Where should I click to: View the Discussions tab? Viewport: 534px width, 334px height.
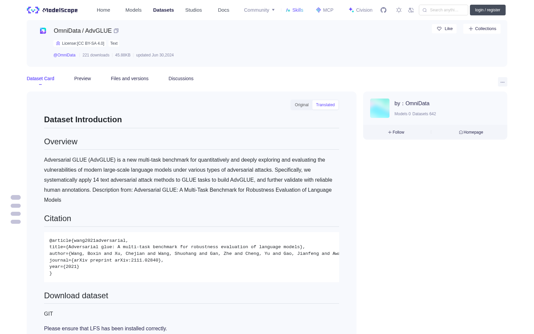pyautogui.click(x=181, y=78)
